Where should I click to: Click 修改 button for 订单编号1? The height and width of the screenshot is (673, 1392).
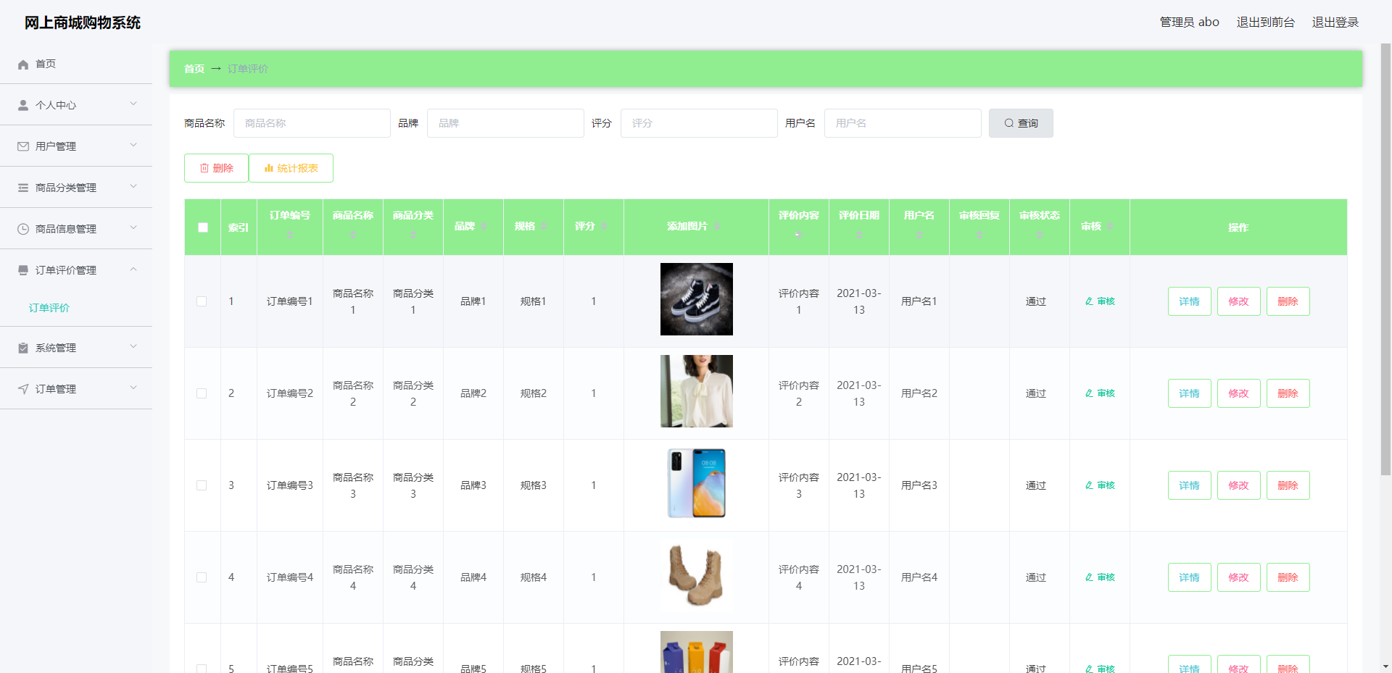pos(1238,301)
